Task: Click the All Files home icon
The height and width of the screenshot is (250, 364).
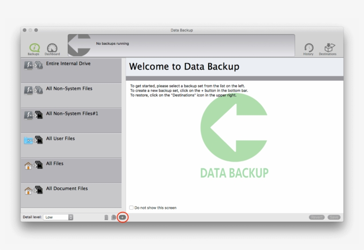Action: coord(33,165)
